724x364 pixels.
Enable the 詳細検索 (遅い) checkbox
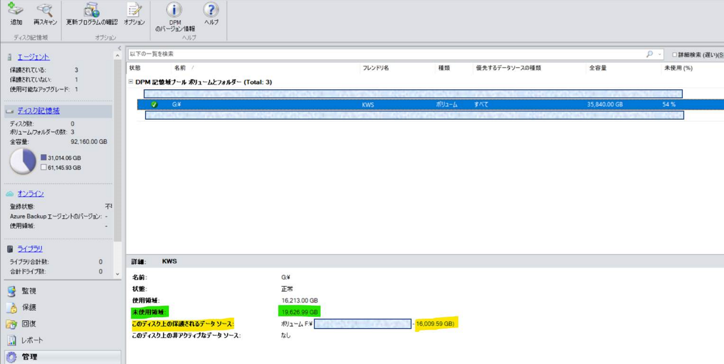coord(674,55)
